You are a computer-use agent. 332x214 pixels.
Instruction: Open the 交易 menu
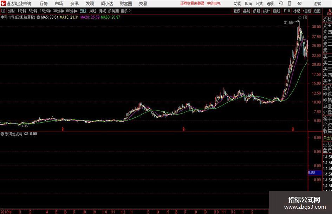[x=143, y=4]
